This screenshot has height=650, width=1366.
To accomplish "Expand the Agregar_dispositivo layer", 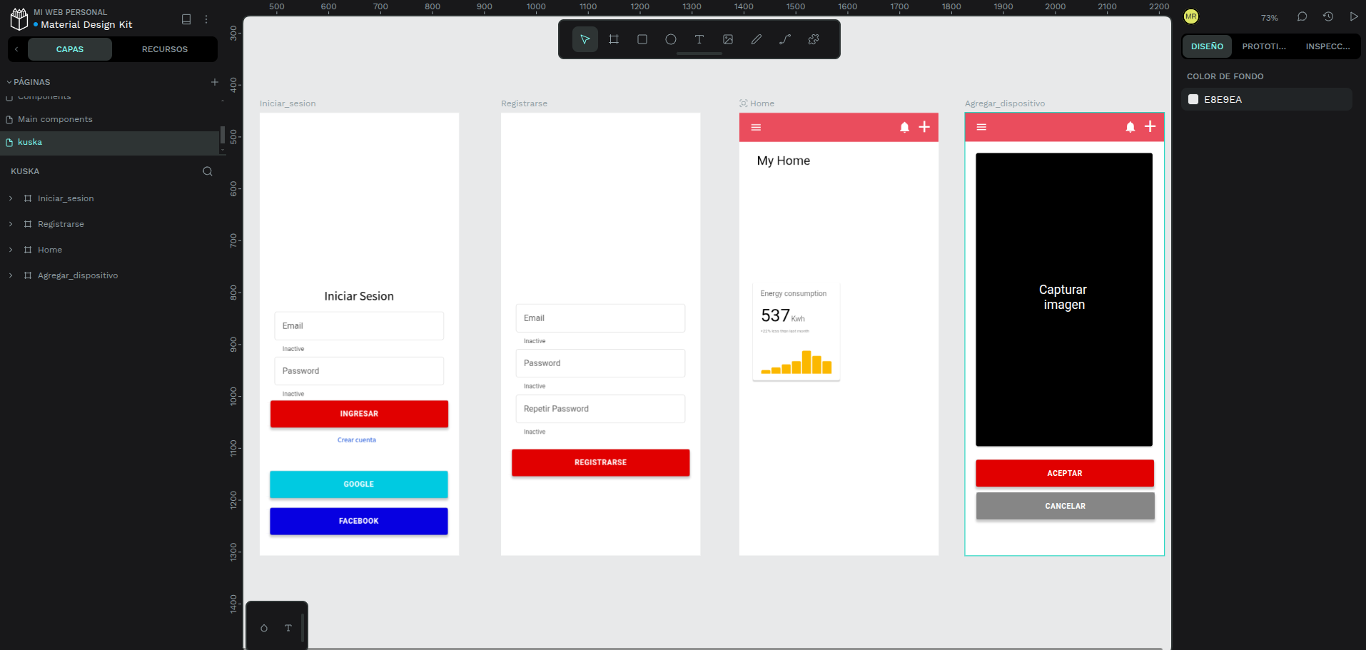I will (x=11, y=275).
